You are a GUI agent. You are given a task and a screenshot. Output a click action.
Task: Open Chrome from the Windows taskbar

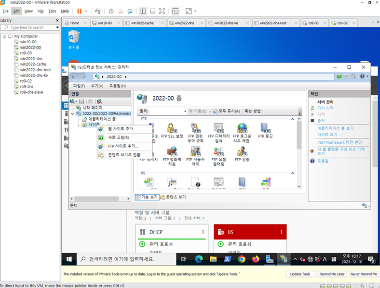[x=242, y=259]
